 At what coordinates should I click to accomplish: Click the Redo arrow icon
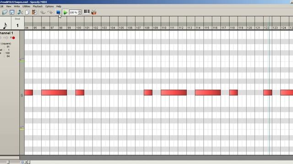[50, 12]
